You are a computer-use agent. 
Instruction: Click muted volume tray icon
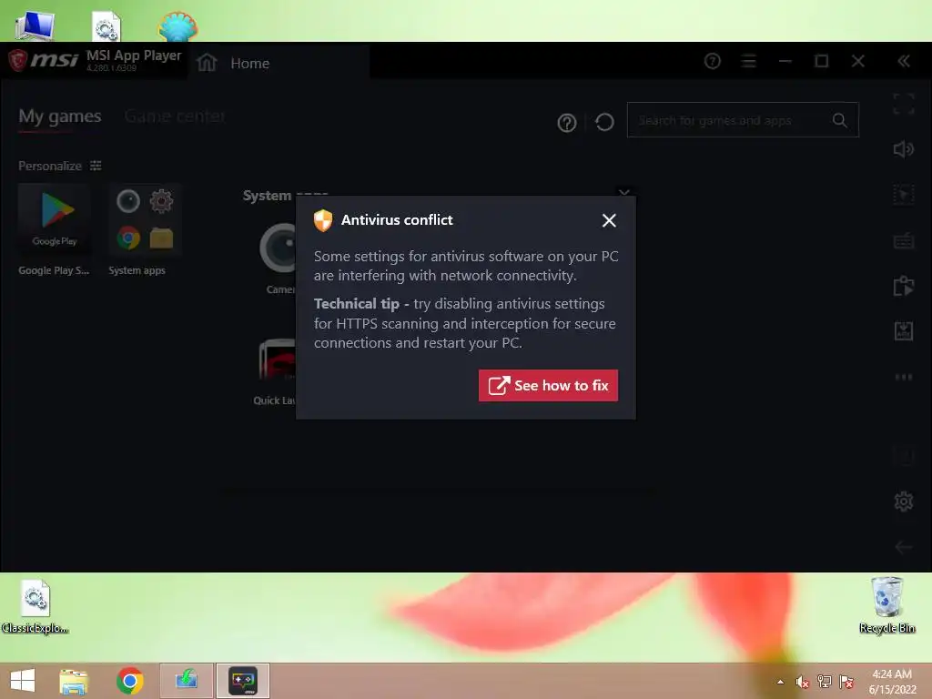click(803, 682)
